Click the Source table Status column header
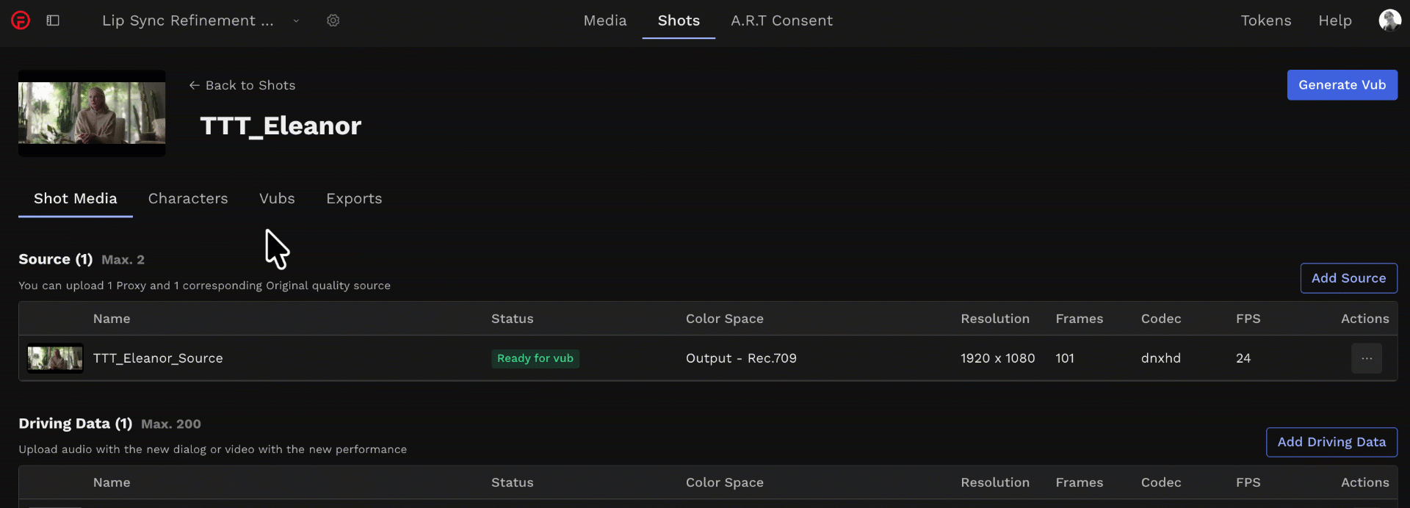Screen dimensions: 1410x508 coord(513,319)
